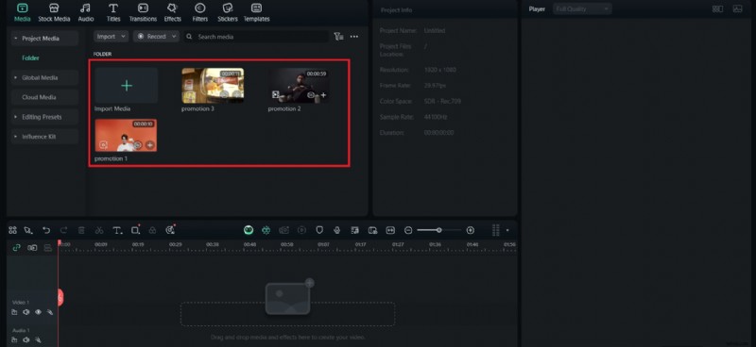This screenshot has width=756, height=347.
Task: Open the Filters tab
Action: coord(199,12)
